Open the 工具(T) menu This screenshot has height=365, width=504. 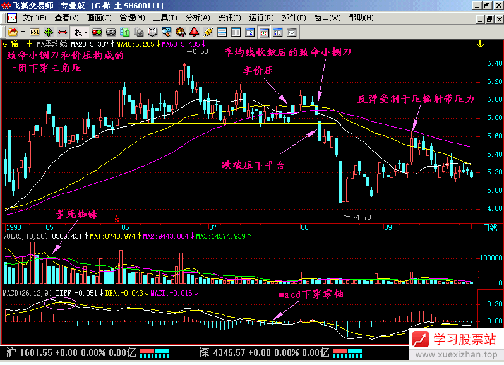[165, 18]
